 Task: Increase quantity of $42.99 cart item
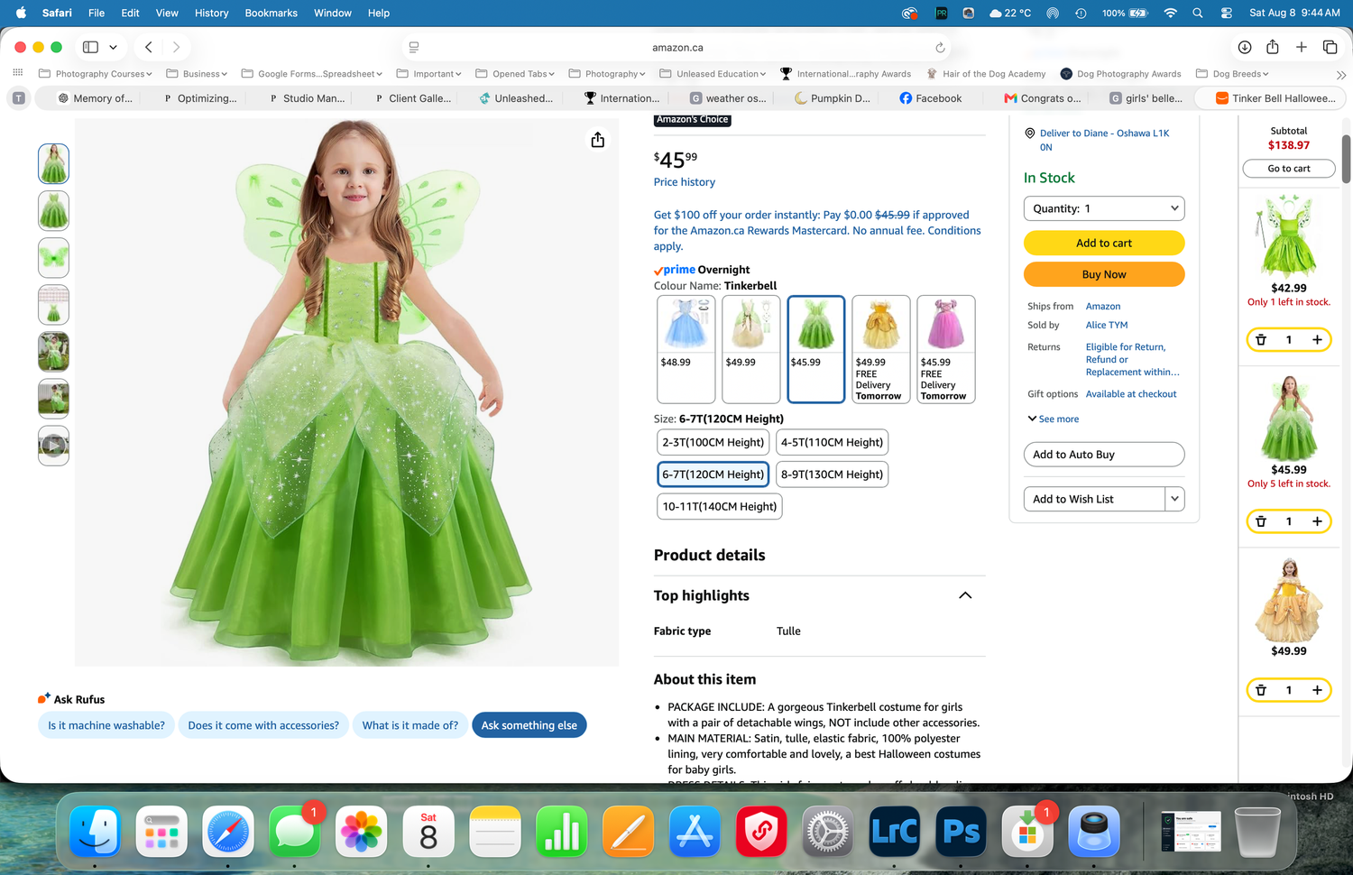[1317, 340]
